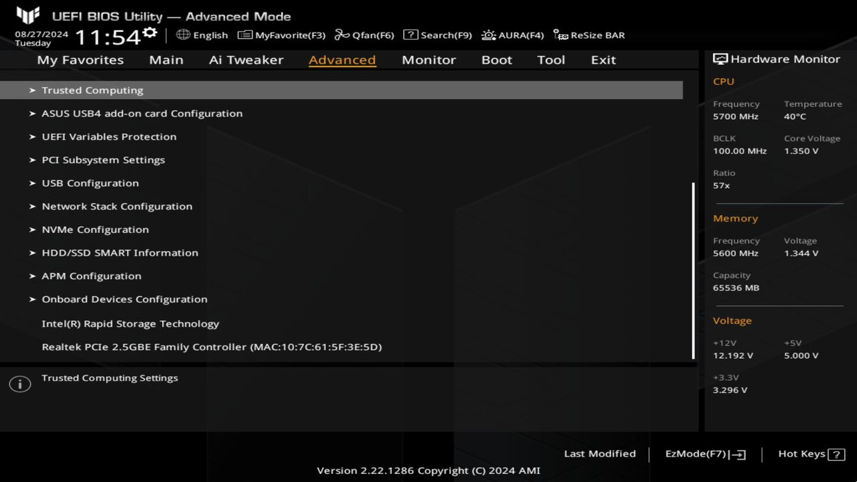This screenshot has height=482, width=857.
Task: Click the Hot Keys question mark icon
Action: coord(836,455)
